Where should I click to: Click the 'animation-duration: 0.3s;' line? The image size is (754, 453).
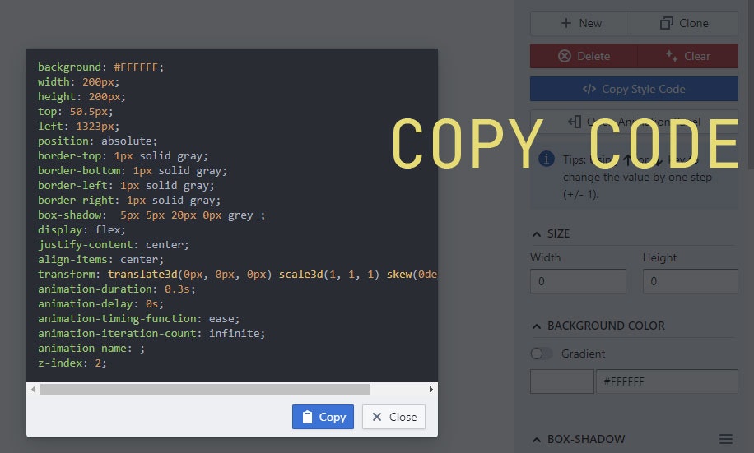[x=117, y=289]
